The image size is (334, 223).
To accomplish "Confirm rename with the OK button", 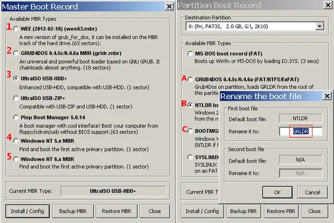I will pos(277,192).
